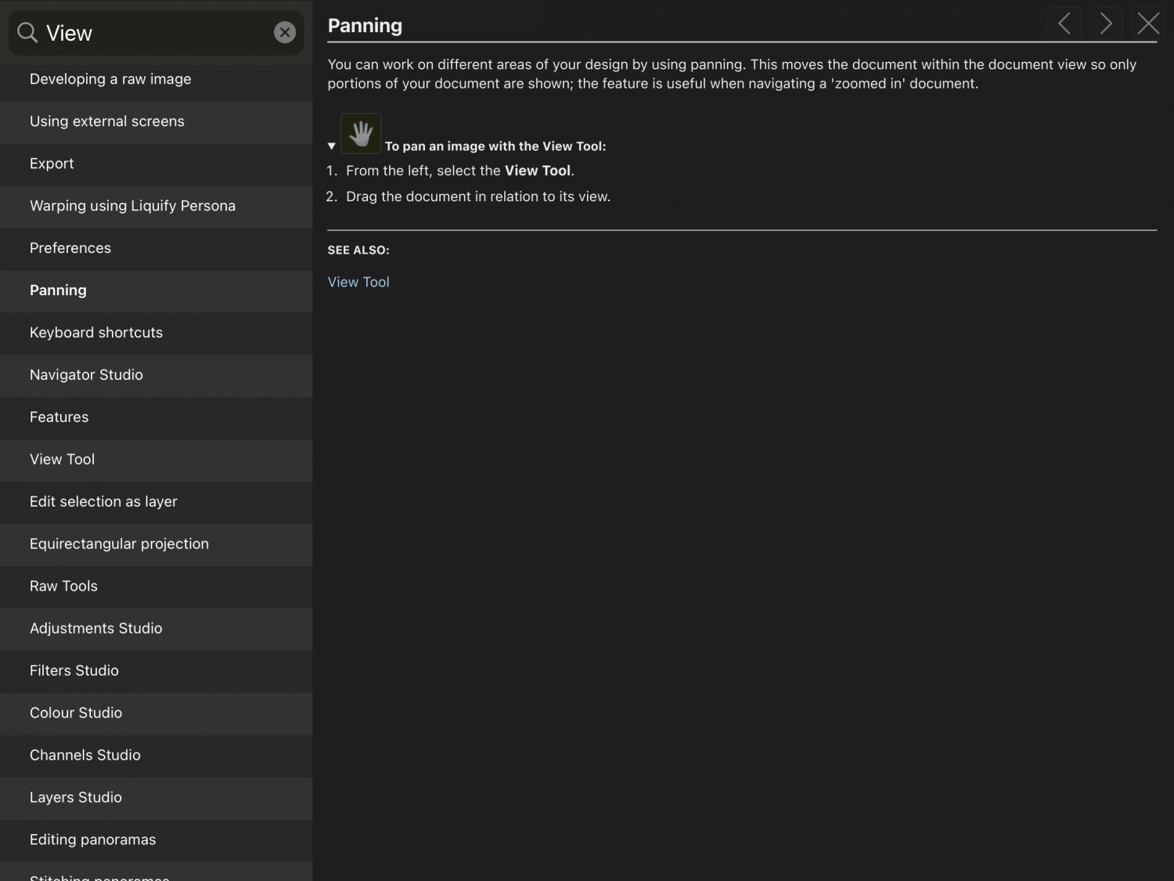Select the Preferences help topic
1174x881 pixels.
tap(70, 248)
